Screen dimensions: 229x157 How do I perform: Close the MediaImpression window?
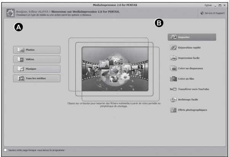coord(224,5)
